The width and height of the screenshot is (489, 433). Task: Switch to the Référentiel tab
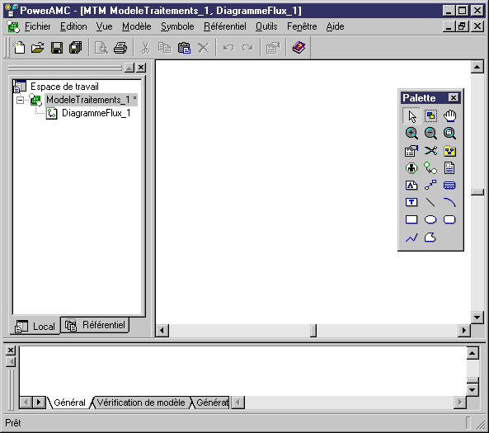point(95,326)
